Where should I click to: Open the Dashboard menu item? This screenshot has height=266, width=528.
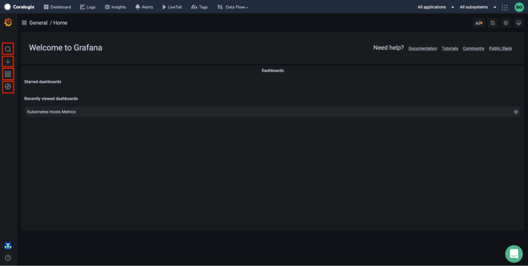point(57,7)
